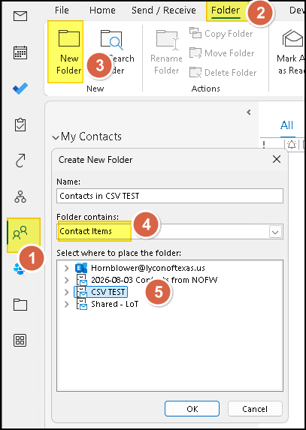Image resolution: width=306 pixels, height=430 pixels.
Task: Collapse the My Contacts group
Action: [x=56, y=137]
